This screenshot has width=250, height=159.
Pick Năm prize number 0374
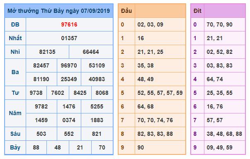coord(69,120)
